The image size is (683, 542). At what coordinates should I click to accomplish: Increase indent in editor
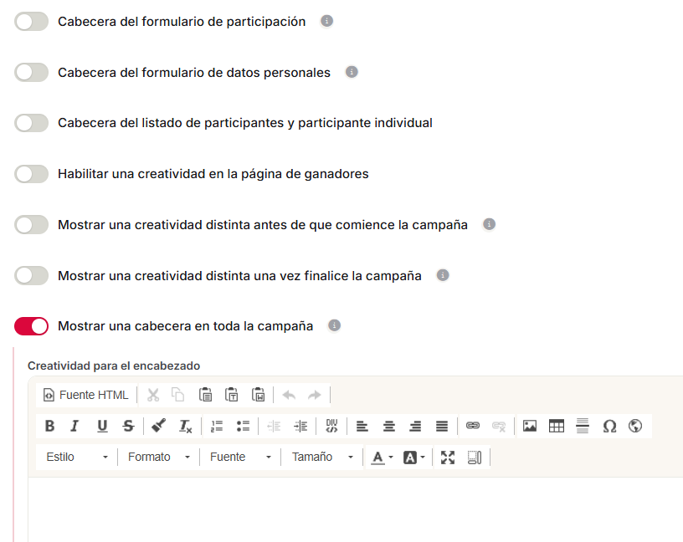pyautogui.click(x=300, y=426)
